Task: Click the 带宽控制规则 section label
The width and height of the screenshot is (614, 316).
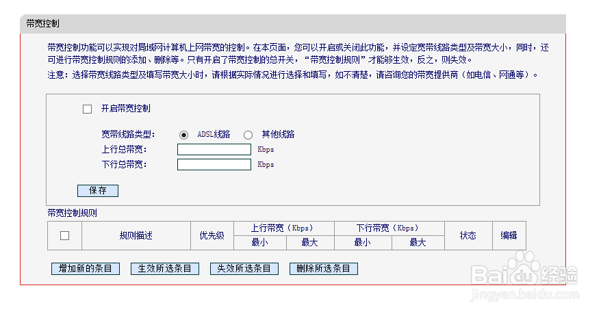Action: [x=72, y=213]
